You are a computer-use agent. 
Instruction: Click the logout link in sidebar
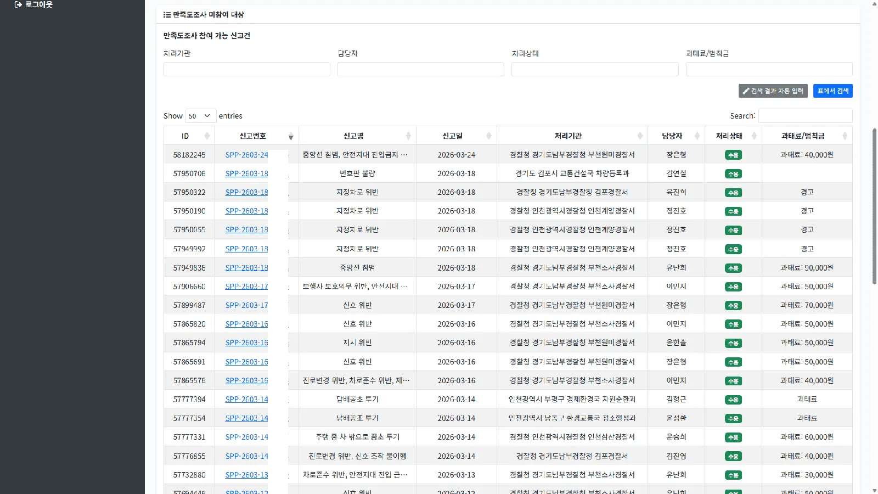tap(33, 4)
